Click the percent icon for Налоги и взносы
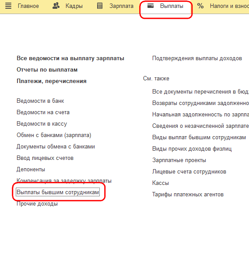 [200, 6]
